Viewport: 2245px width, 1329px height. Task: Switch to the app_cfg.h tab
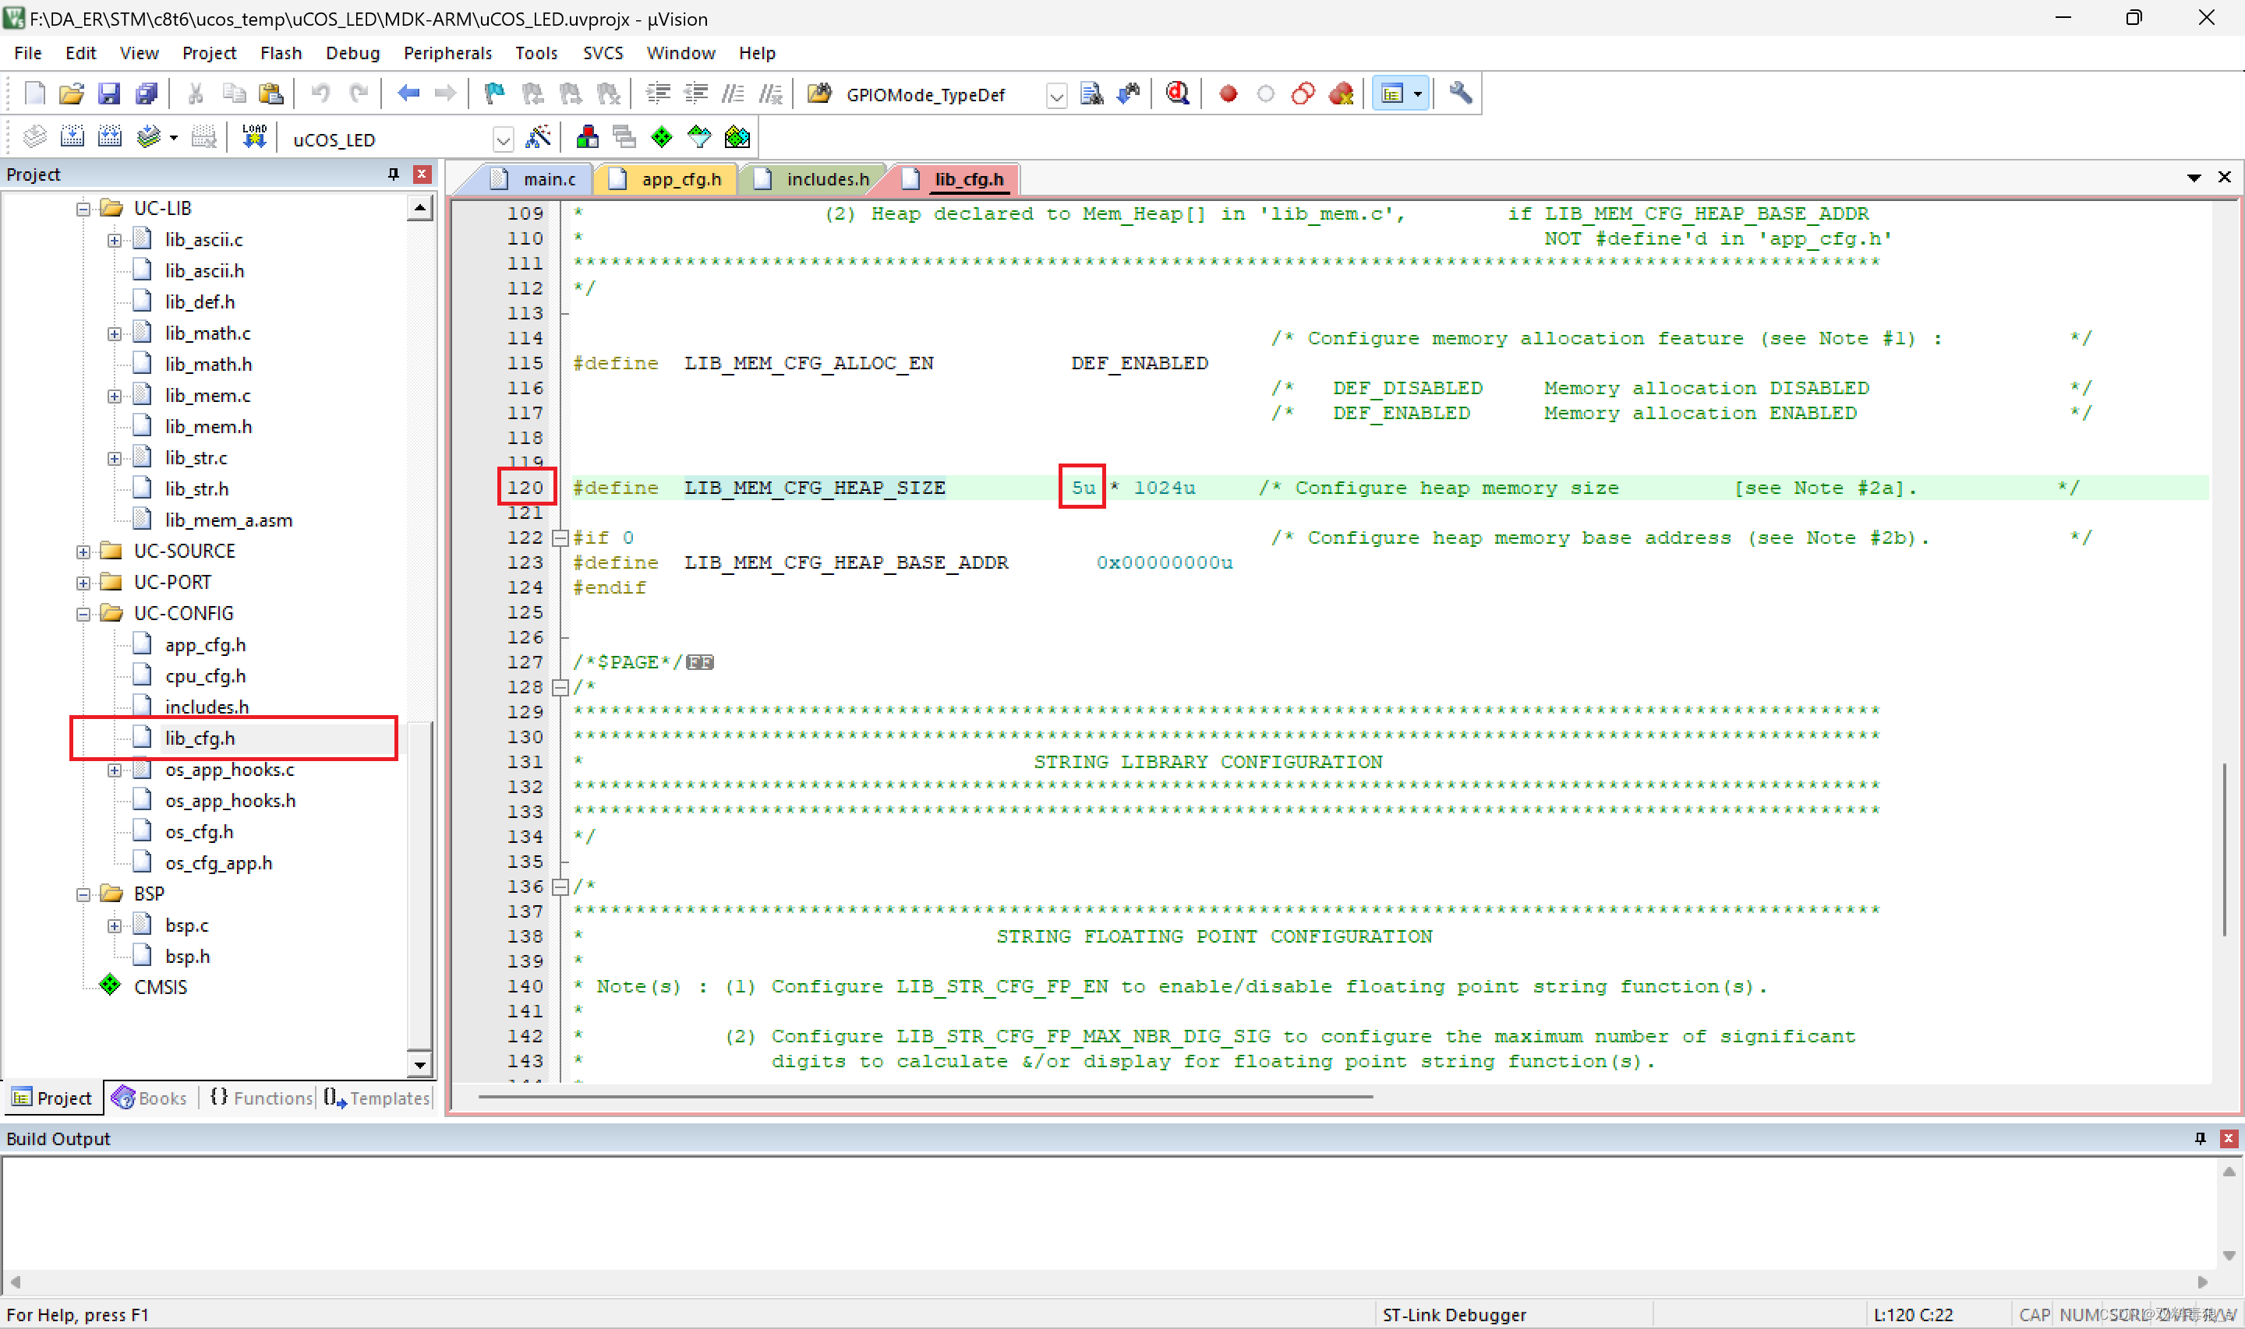tap(680, 179)
